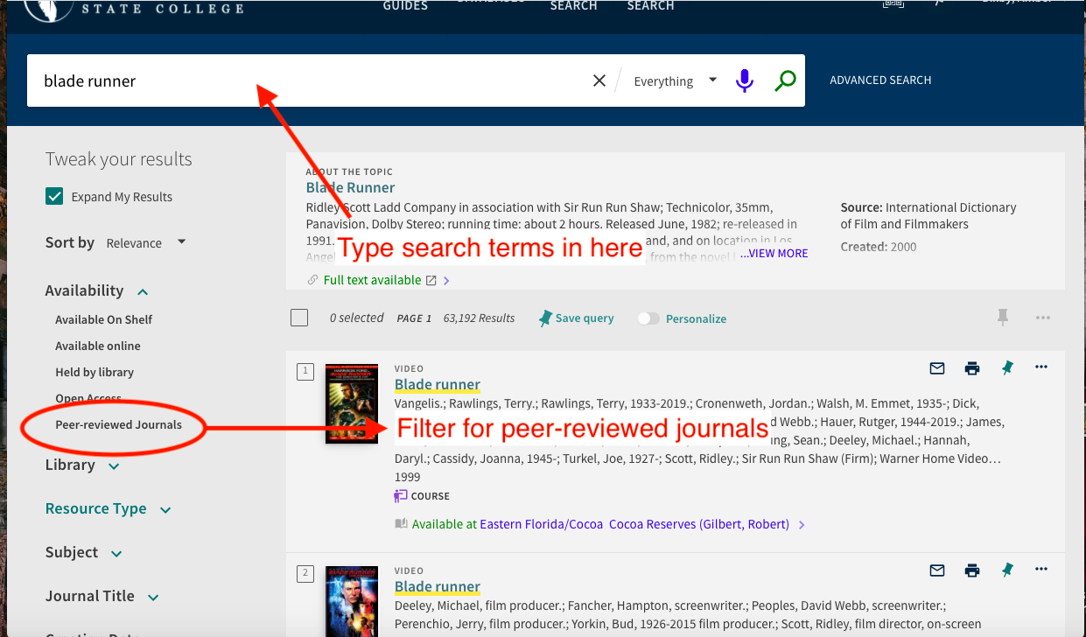Toggle the Personalize switch
The width and height of the screenshot is (1086, 637).
[x=648, y=318]
